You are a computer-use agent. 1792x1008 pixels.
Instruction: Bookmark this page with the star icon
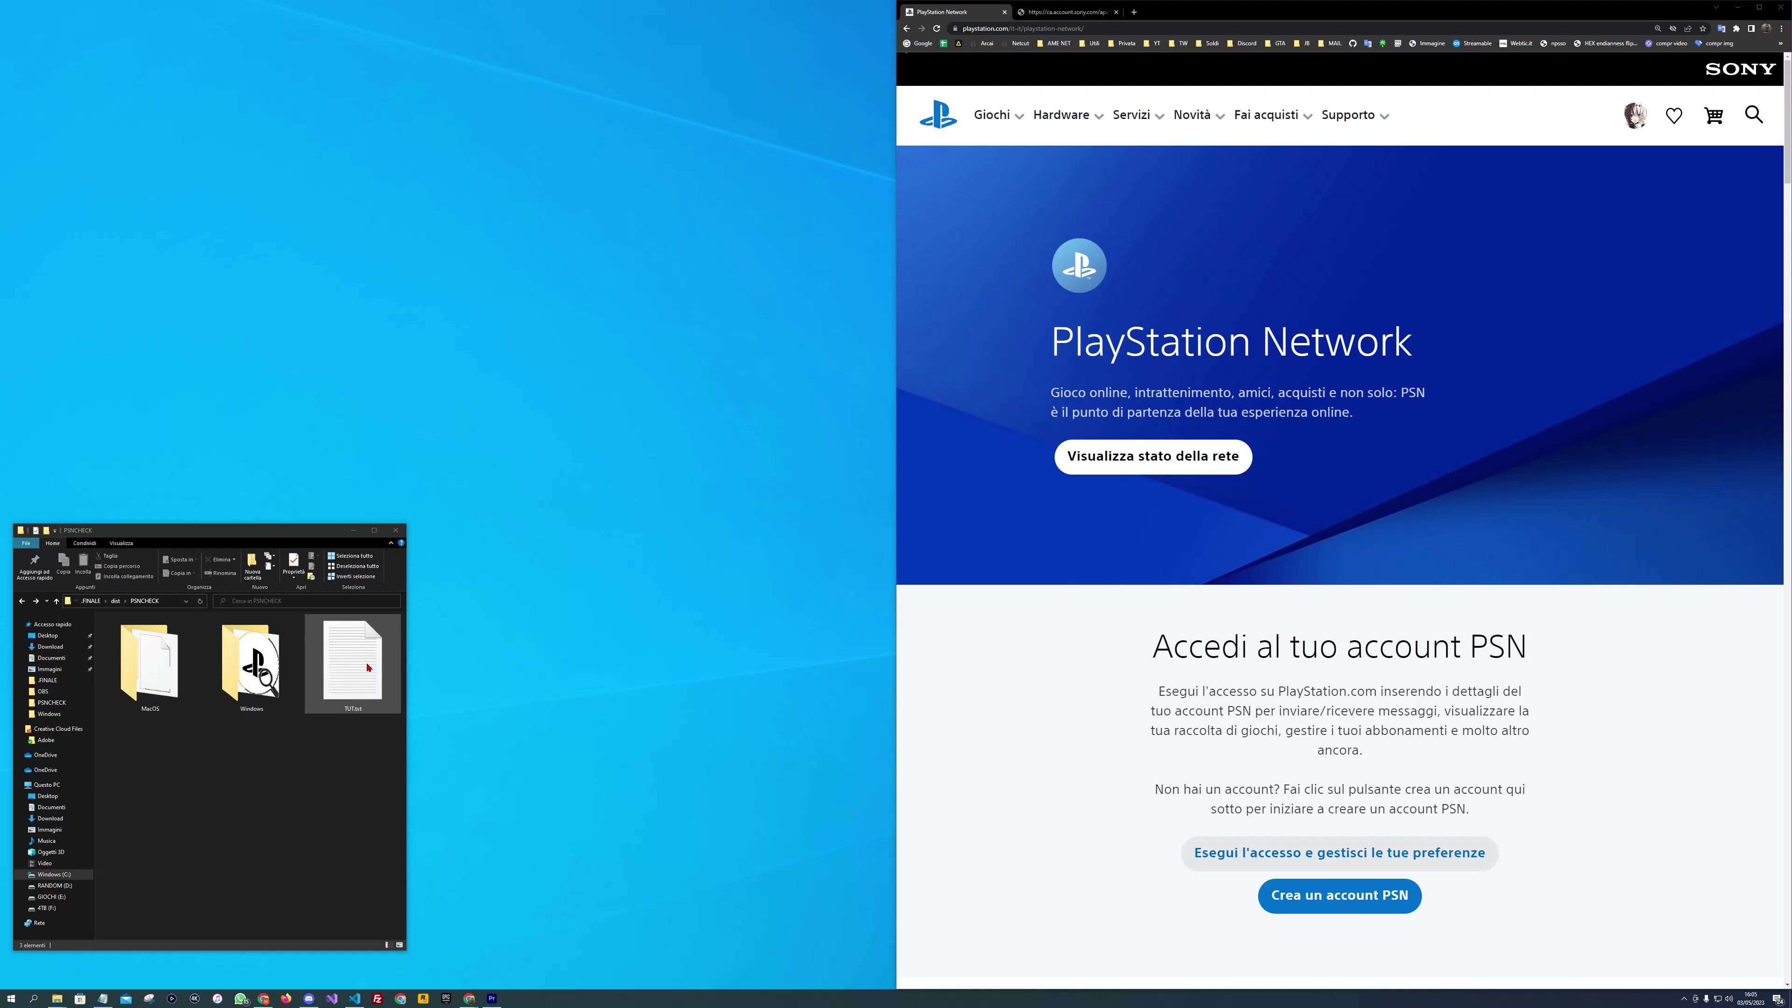pos(1702,28)
